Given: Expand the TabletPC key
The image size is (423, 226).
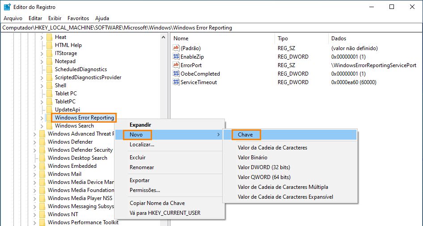Looking at the screenshot, I should pos(42,102).
